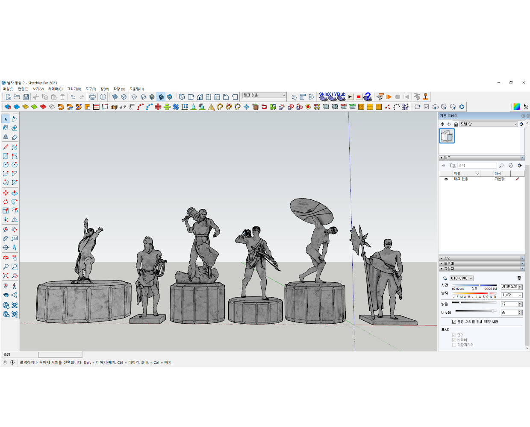Activate the Push/Pull tool

click(15, 193)
